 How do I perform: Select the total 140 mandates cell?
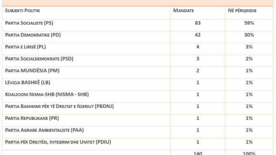198,152
